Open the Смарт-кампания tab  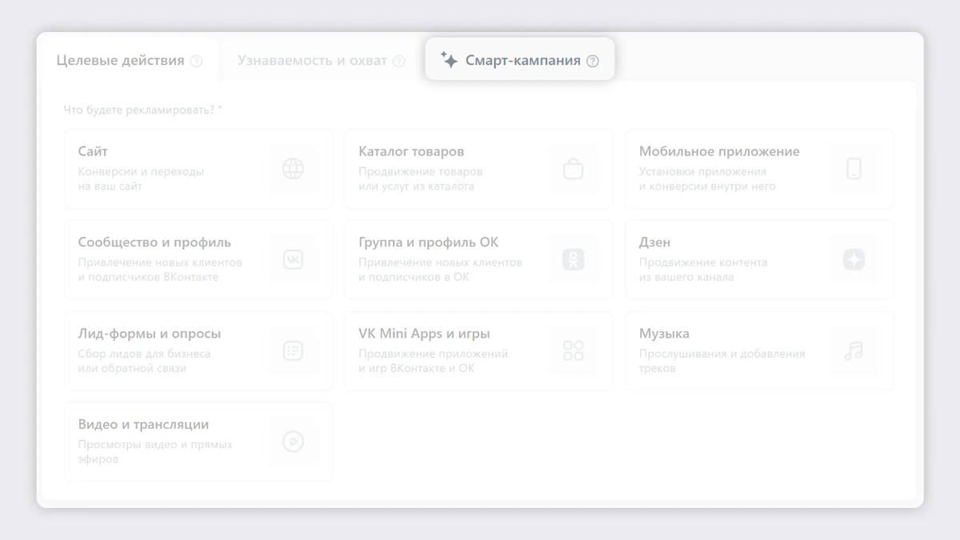(x=520, y=58)
